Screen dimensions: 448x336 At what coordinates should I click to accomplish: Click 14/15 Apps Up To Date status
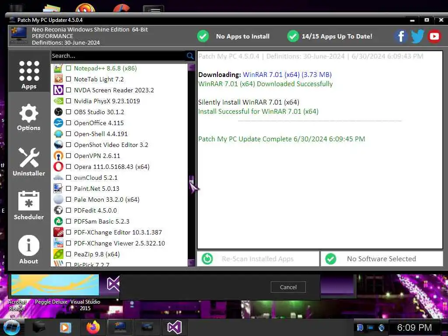click(330, 36)
